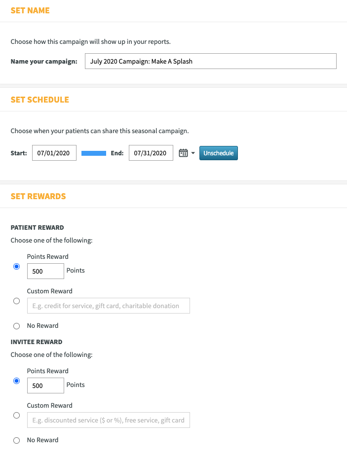Select Invitee Reward Points Reward radio button
347x457 pixels.
coord(17,381)
